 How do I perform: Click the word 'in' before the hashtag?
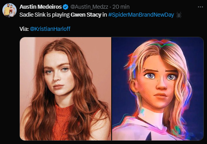[105, 15]
